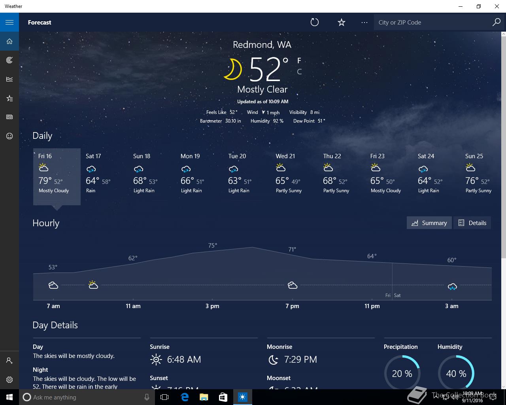Select Thu 22 daily forecast
The width and height of the screenshot is (506, 405).
(342, 176)
